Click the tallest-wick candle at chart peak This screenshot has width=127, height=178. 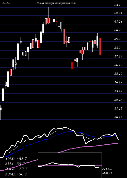click(x=49, y=16)
